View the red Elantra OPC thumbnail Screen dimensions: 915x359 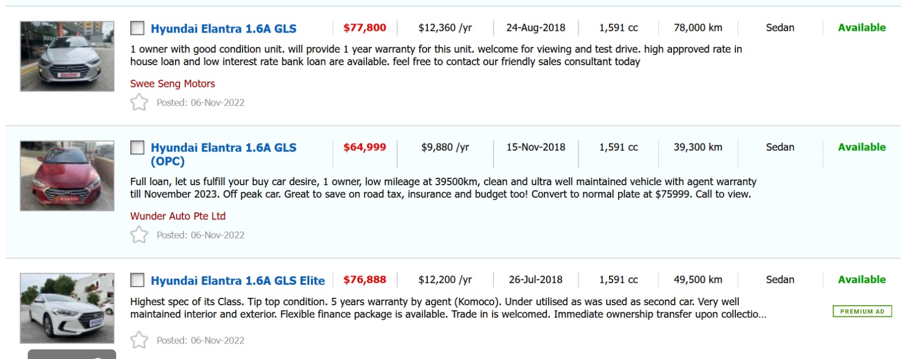[67, 176]
